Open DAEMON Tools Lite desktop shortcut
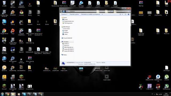This screenshot has height=96, width=171. click(x=158, y=78)
